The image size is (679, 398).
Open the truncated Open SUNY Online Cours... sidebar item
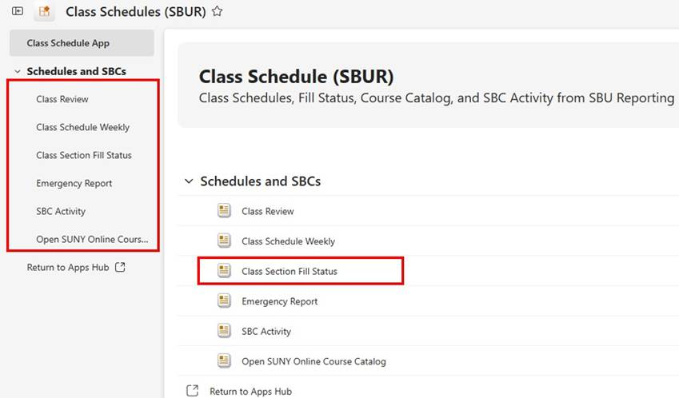pyautogui.click(x=92, y=239)
